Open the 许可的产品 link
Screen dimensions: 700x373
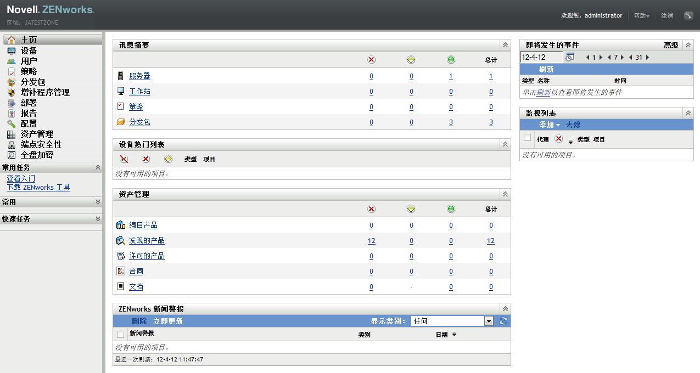point(147,256)
